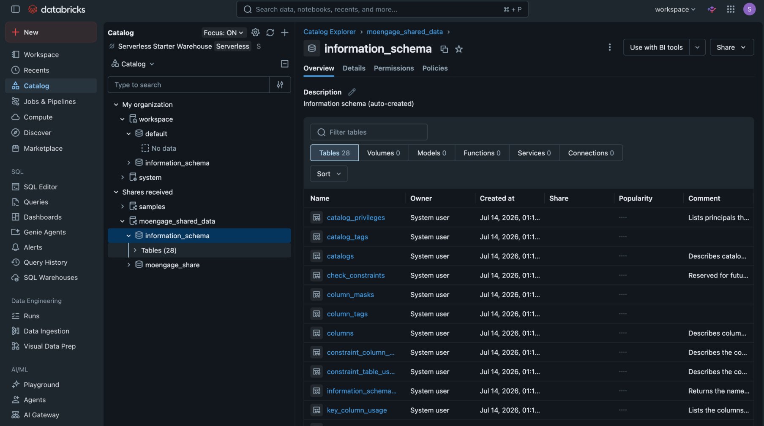This screenshot has height=426, width=764.
Task: Add new catalog item with plus icon
Action: click(285, 33)
